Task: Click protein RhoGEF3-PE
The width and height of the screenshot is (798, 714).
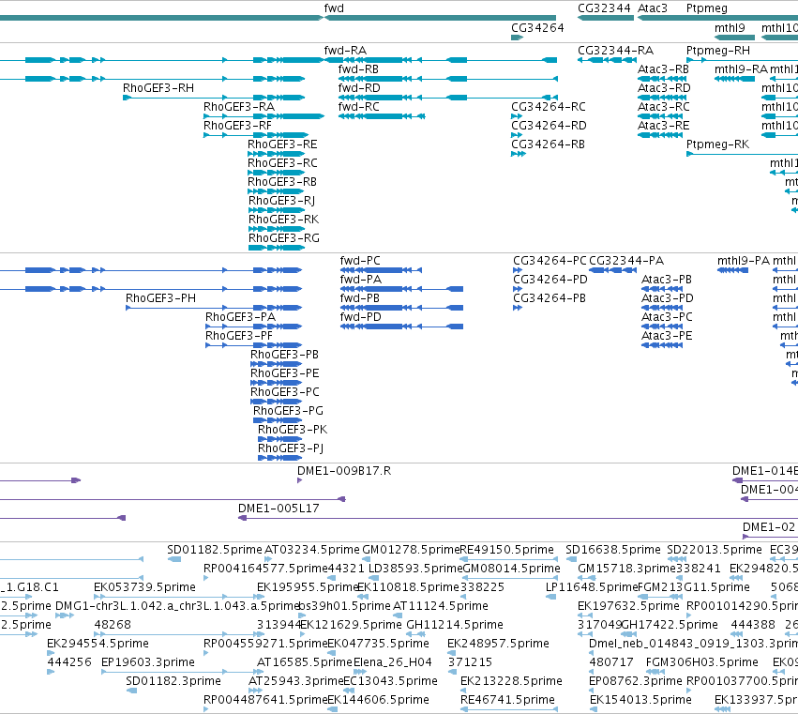Action: [277, 384]
